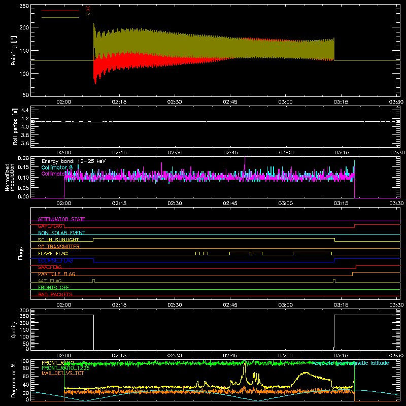Click the first FLARE_FLAG pulse near 02:36
The height and width of the screenshot is (406, 406).
tap(197, 253)
